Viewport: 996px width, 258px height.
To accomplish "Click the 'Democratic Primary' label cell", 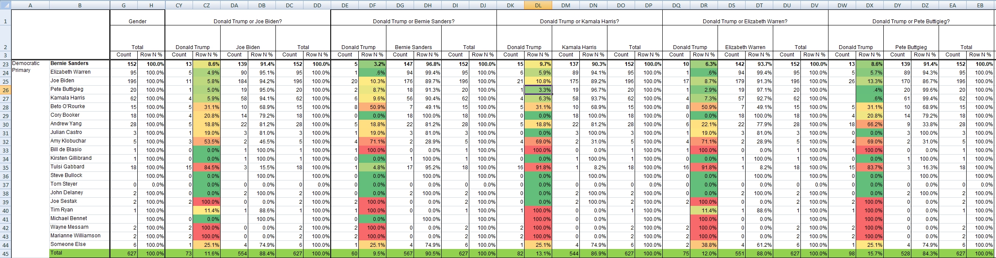I will [26, 67].
